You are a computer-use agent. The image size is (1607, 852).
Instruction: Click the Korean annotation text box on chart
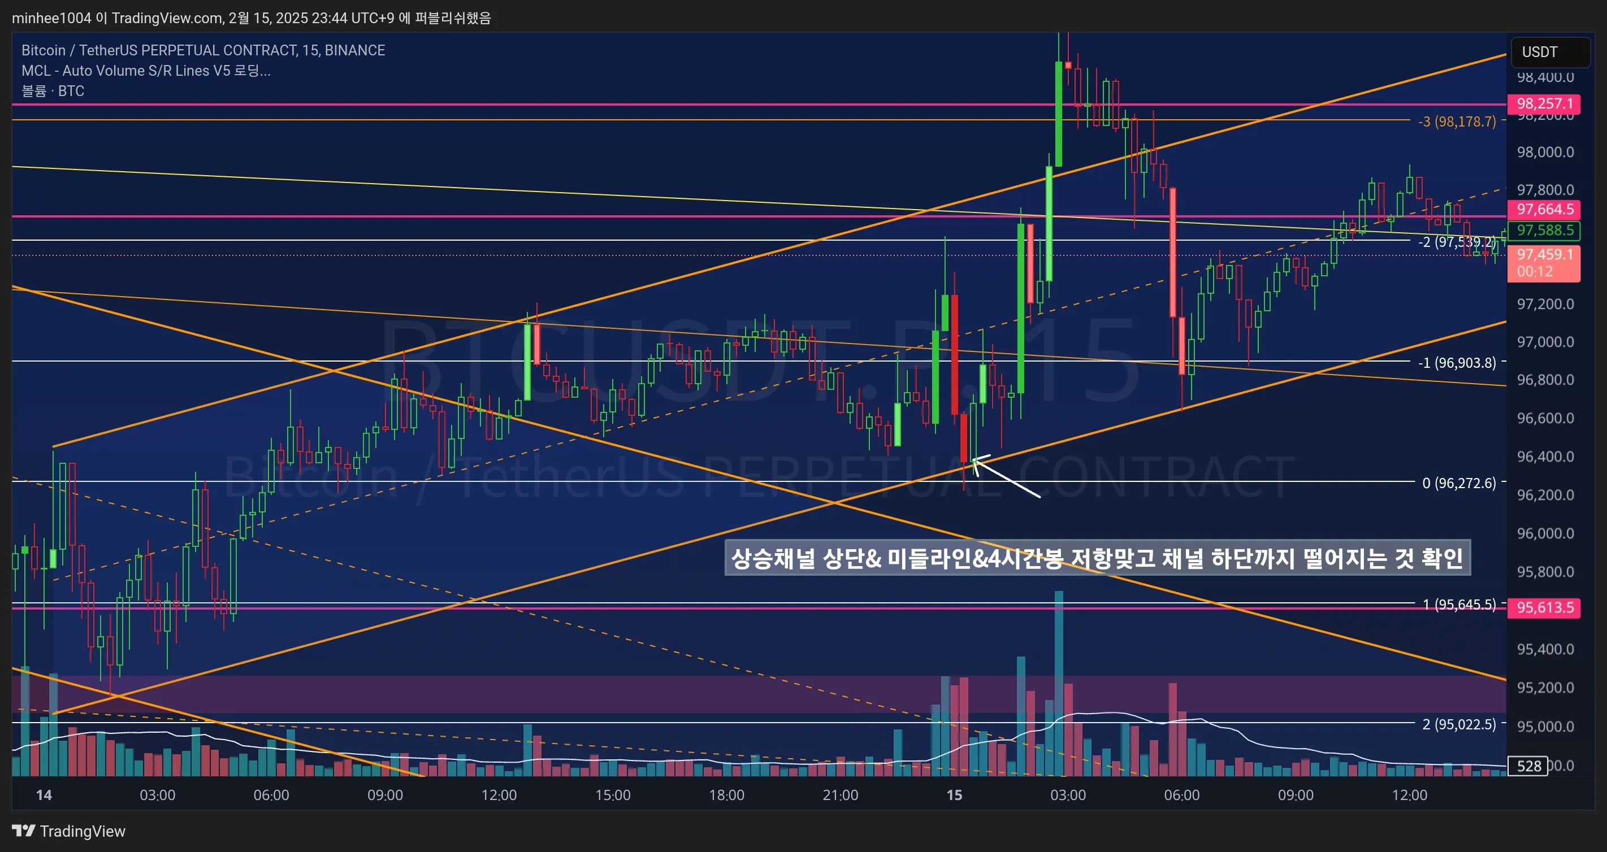click(1097, 558)
